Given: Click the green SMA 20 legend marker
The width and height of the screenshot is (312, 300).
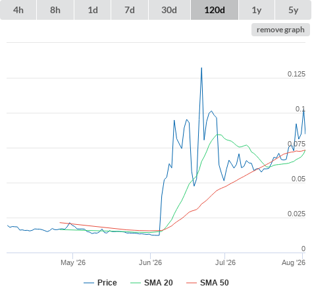Looking at the screenshot, I should (136, 283).
